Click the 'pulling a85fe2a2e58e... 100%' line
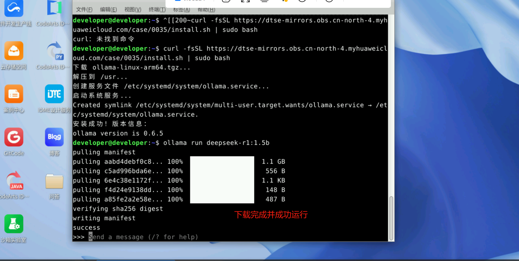The height and width of the screenshot is (261, 519). click(x=128, y=199)
